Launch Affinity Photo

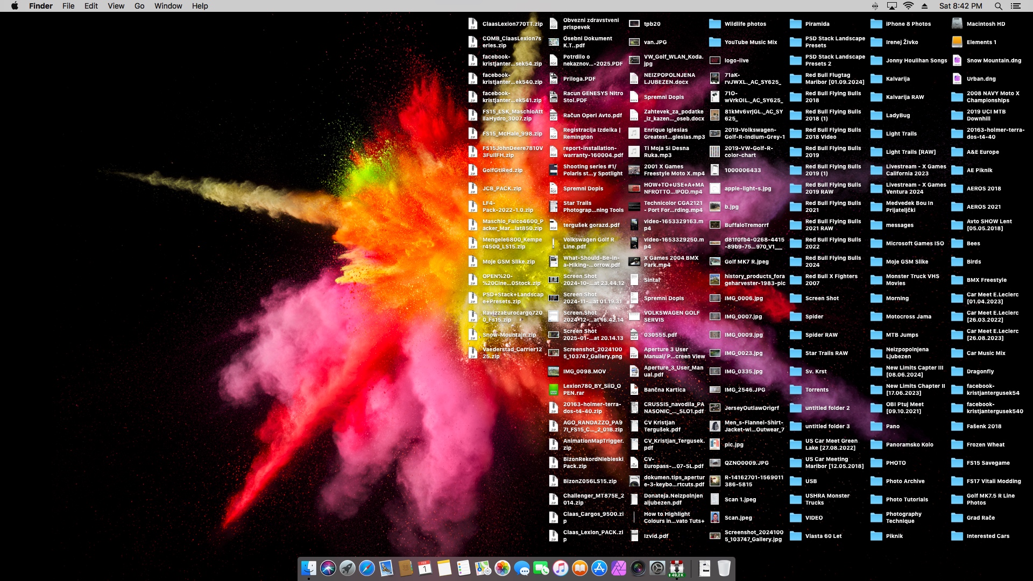tap(617, 569)
